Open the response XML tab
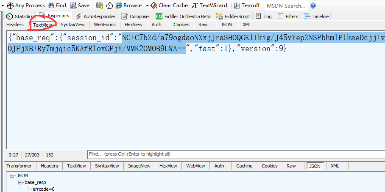This screenshot has width=385, height=192. pos(335,166)
